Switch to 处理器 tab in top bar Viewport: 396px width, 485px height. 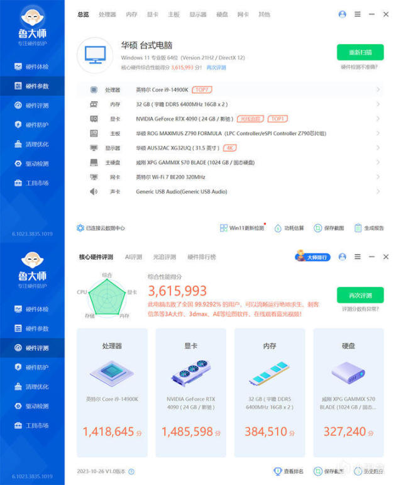(107, 14)
